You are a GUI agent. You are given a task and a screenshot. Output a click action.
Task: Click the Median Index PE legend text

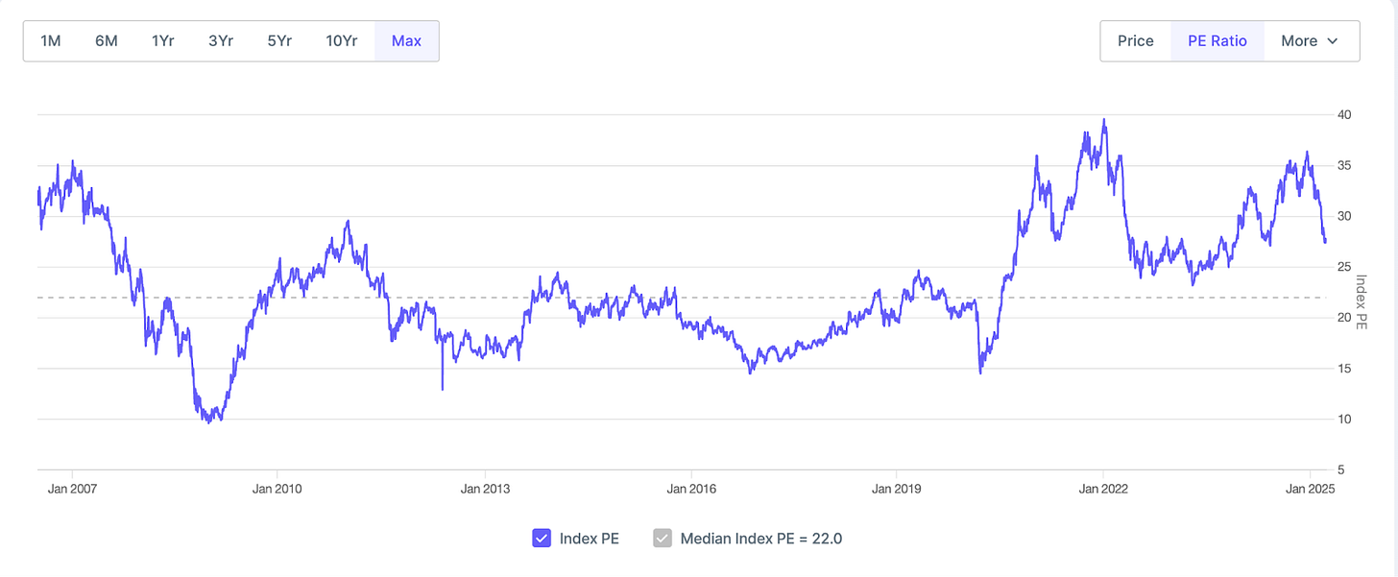[x=761, y=539]
